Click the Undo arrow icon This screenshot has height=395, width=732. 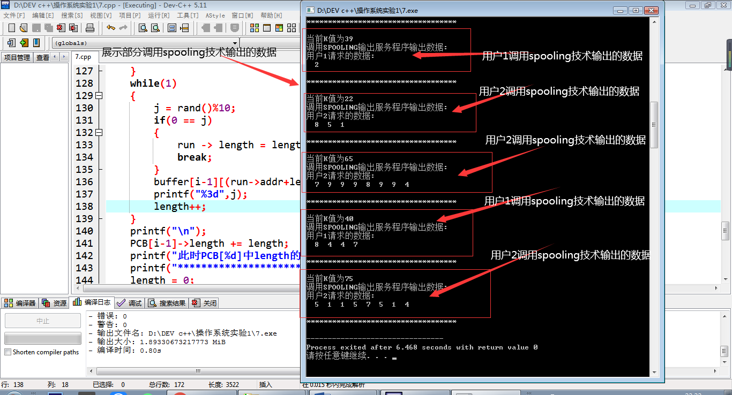click(x=111, y=28)
